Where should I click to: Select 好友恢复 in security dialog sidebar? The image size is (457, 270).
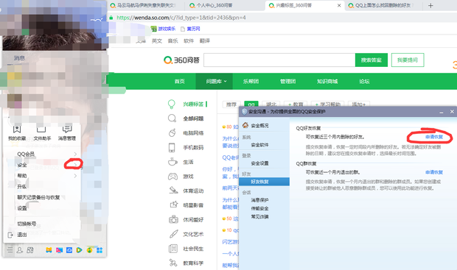264,182
